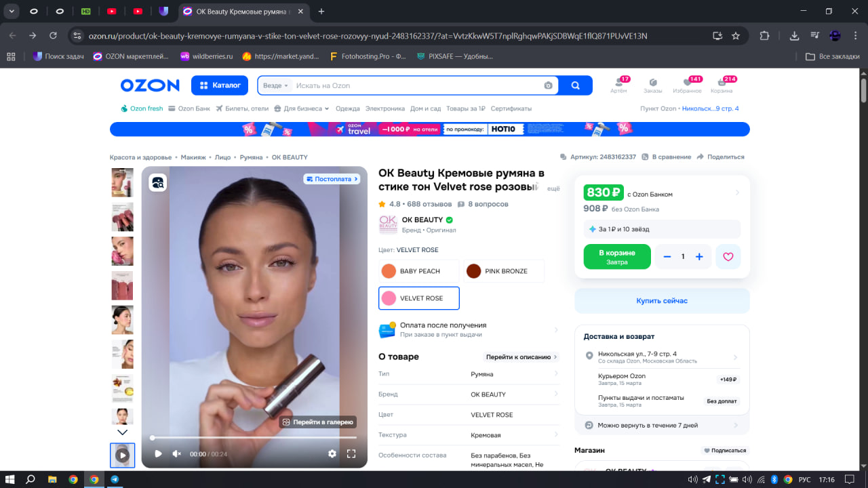Jump to description via Перейти к описанию
The height and width of the screenshot is (488, 868).
tap(521, 357)
